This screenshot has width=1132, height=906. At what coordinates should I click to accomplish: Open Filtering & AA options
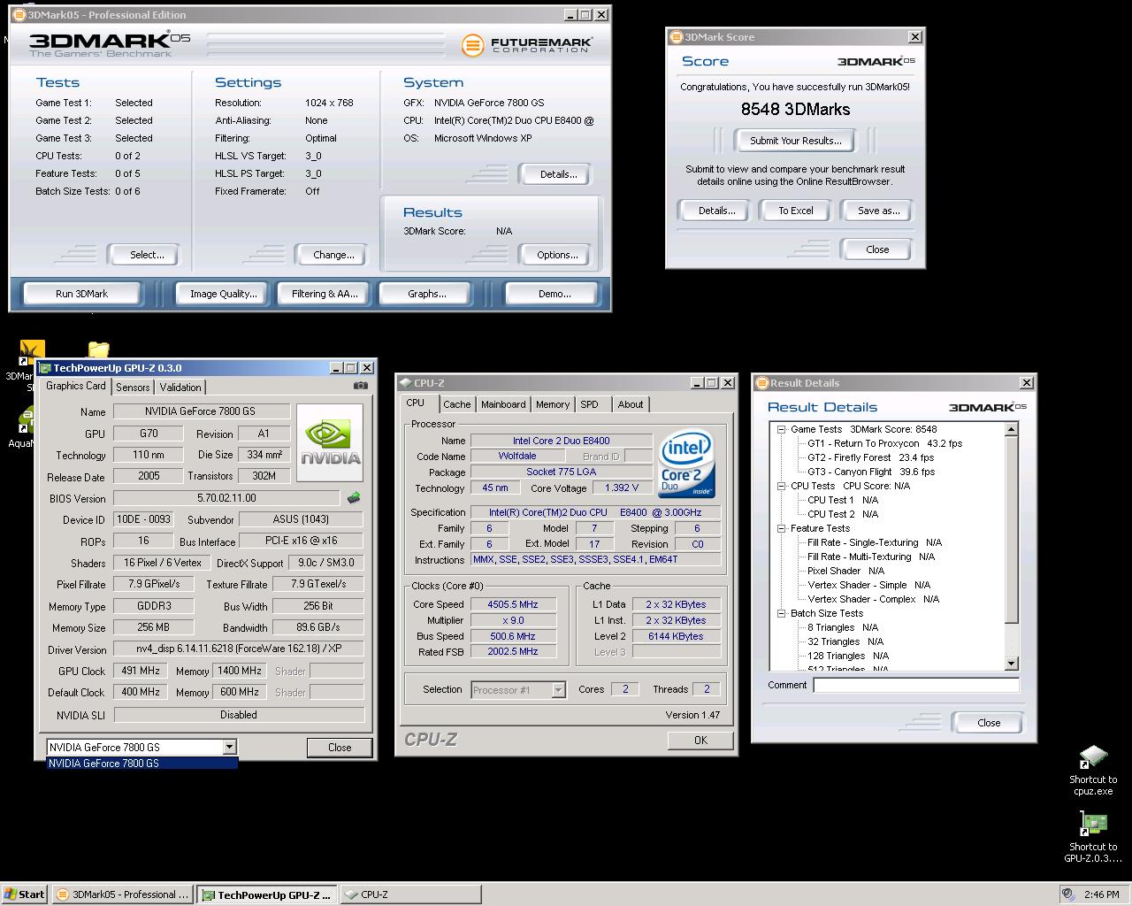pyautogui.click(x=325, y=294)
